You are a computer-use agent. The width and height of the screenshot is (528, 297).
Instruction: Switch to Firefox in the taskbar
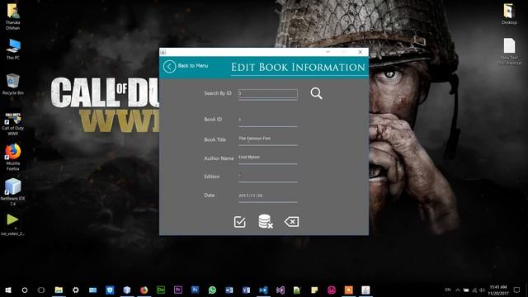click(x=144, y=290)
